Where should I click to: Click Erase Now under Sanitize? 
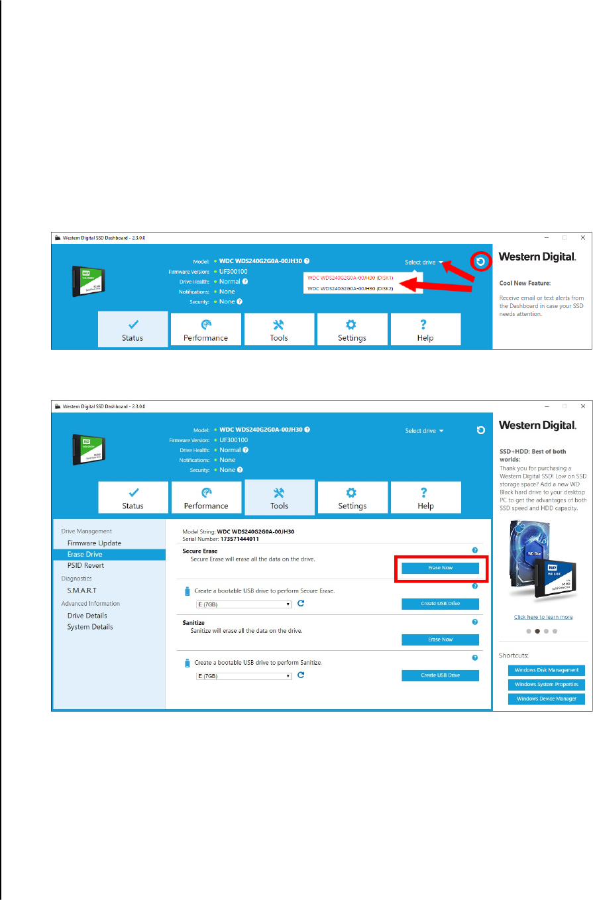click(x=441, y=640)
